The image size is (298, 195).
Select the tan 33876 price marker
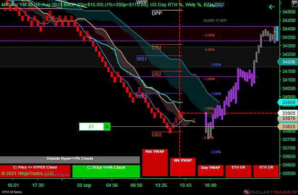(288, 118)
